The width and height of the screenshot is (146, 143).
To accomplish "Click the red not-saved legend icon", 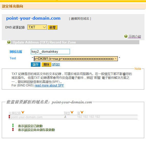I will point(13,129).
